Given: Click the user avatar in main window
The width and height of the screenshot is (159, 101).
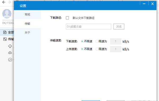Looking at the screenshot, I should [x=7, y=14].
